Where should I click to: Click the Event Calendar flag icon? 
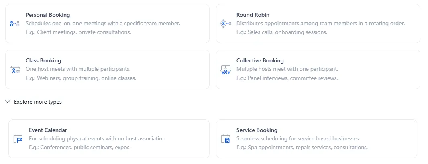click(x=18, y=139)
